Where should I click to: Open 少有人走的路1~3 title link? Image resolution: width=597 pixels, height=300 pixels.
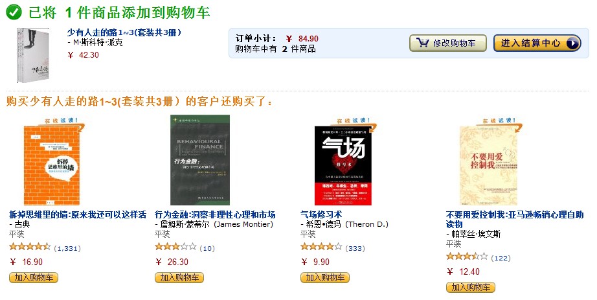click(x=124, y=33)
